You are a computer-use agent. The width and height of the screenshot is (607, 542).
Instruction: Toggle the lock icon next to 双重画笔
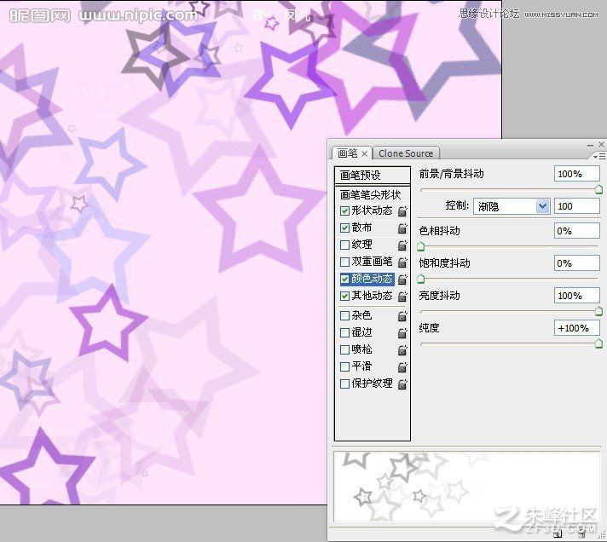(402, 262)
